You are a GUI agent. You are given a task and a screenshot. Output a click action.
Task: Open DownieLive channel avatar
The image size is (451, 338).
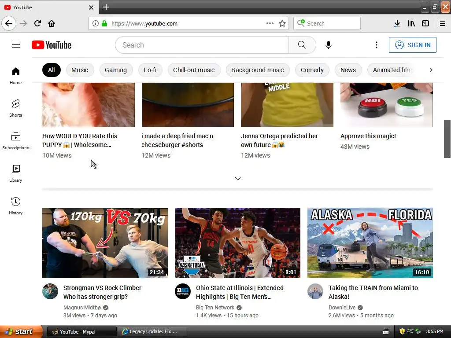(x=315, y=291)
